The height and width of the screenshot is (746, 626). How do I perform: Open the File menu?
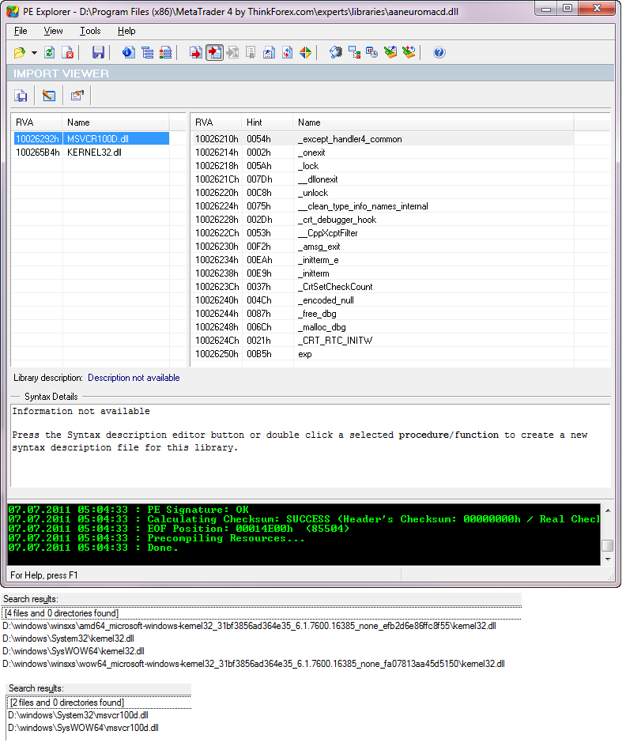(21, 31)
